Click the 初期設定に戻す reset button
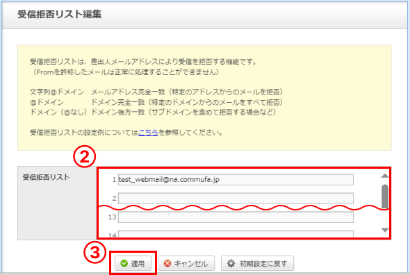 [x=257, y=263]
